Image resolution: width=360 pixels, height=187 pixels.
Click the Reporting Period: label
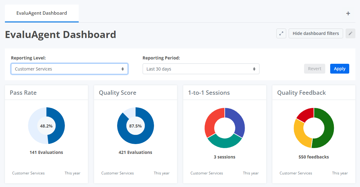point(161,58)
